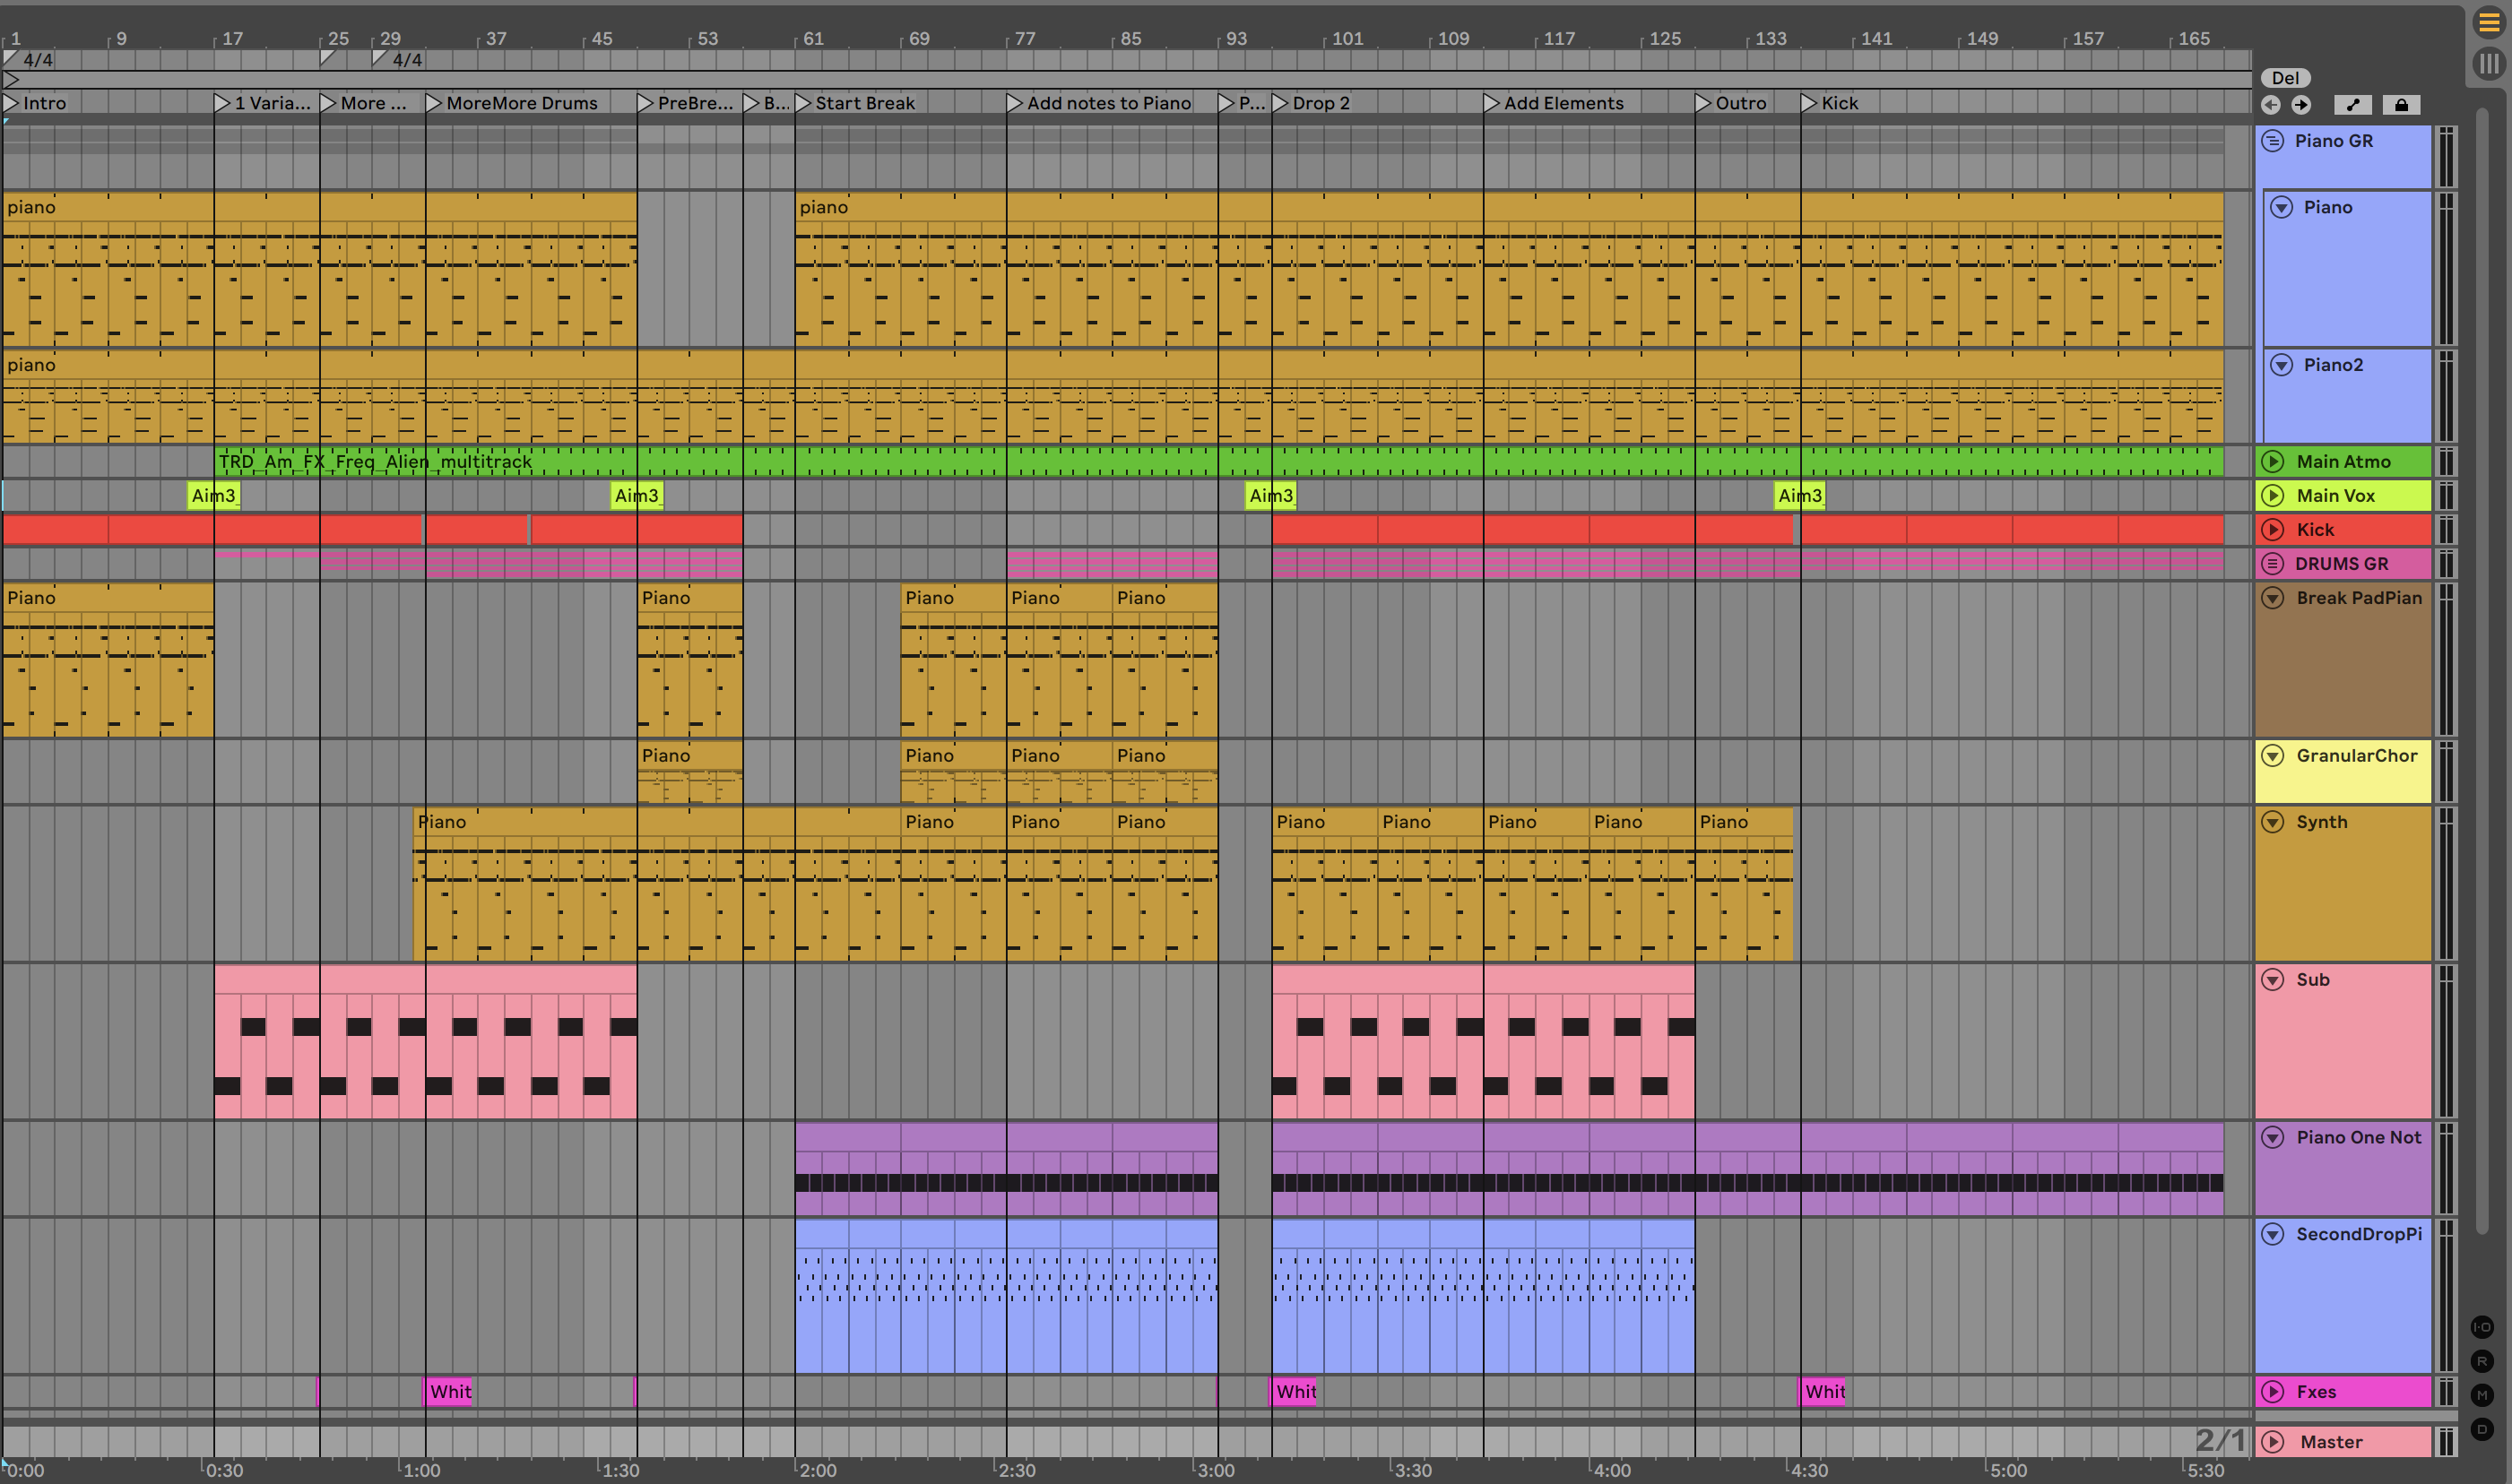Click the Next Locator arrow button
This screenshot has height=1484, width=2512.
[2301, 105]
